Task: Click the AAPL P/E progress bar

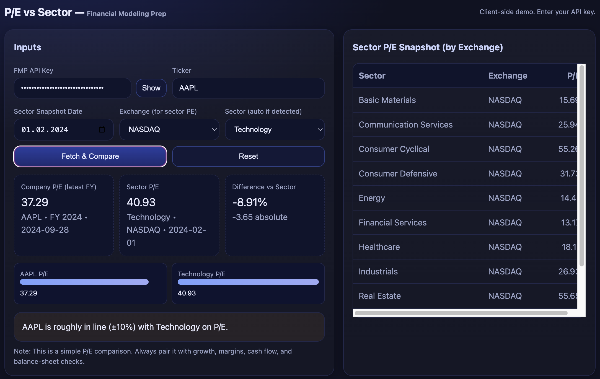Action: [84, 282]
